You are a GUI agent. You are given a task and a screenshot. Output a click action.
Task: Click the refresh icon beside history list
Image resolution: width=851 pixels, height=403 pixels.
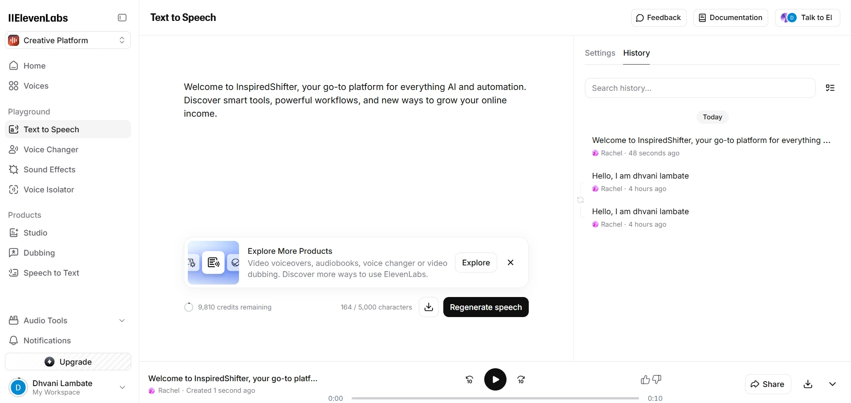coord(580,200)
